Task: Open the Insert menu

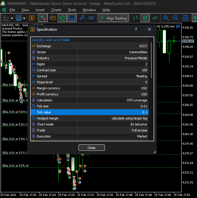Action: [40, 10]
